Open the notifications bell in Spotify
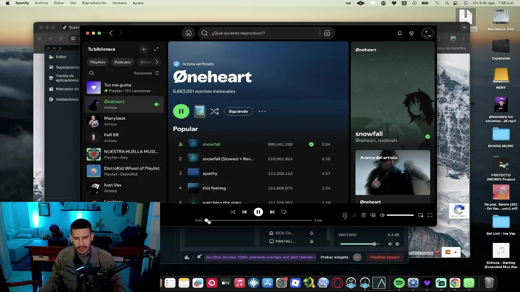This screenshot has width=520, height=292. [x=400, y=33]
